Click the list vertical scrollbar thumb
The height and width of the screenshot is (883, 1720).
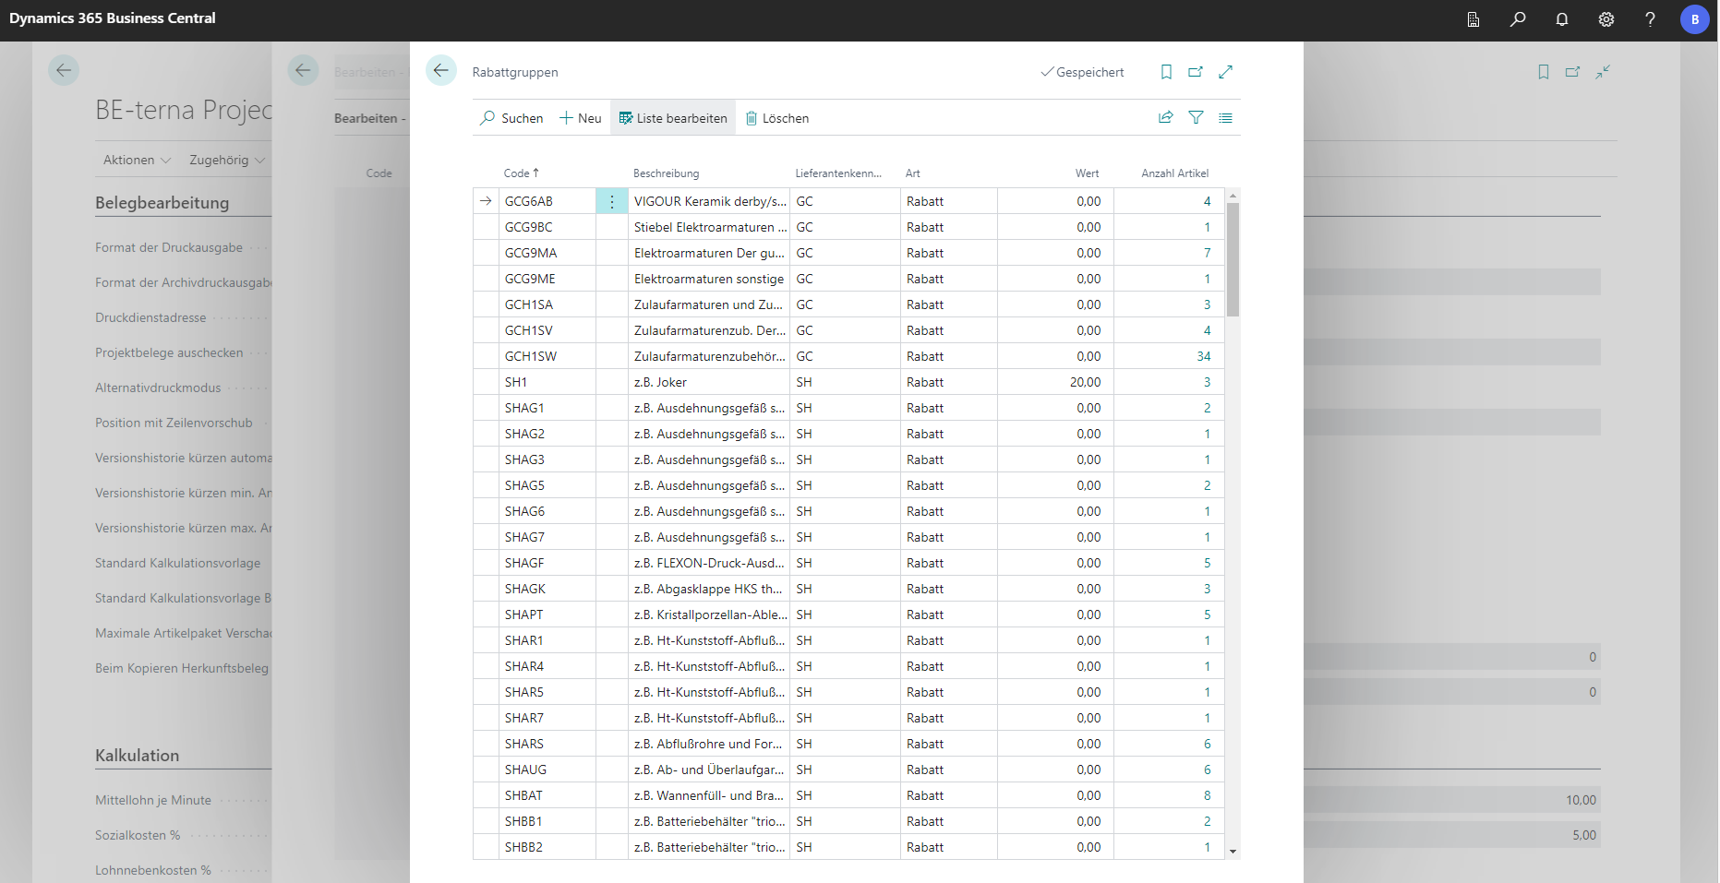click(1233, 259)
